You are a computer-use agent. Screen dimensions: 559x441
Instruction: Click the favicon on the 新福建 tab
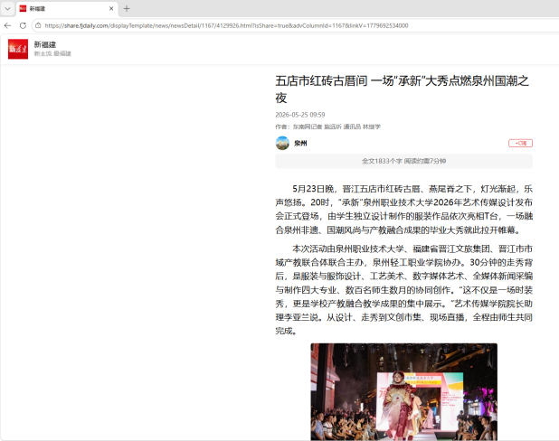tap(23, 8)
